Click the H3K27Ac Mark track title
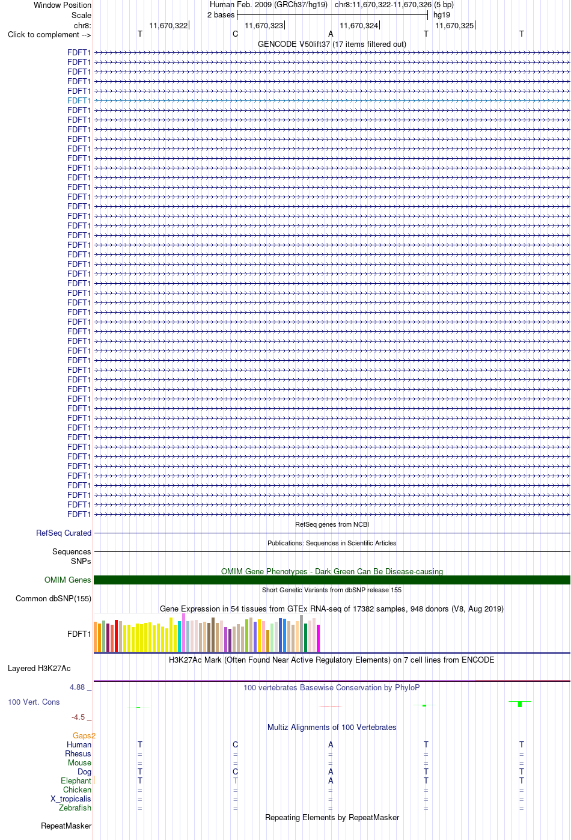Viewport: 571px width, 840px height. point(332,660)
